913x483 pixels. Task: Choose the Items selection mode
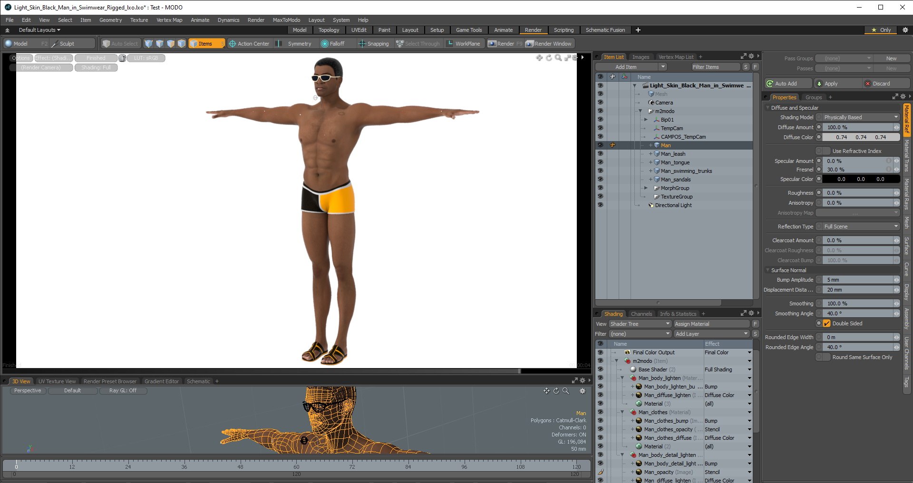coord(206,44)
